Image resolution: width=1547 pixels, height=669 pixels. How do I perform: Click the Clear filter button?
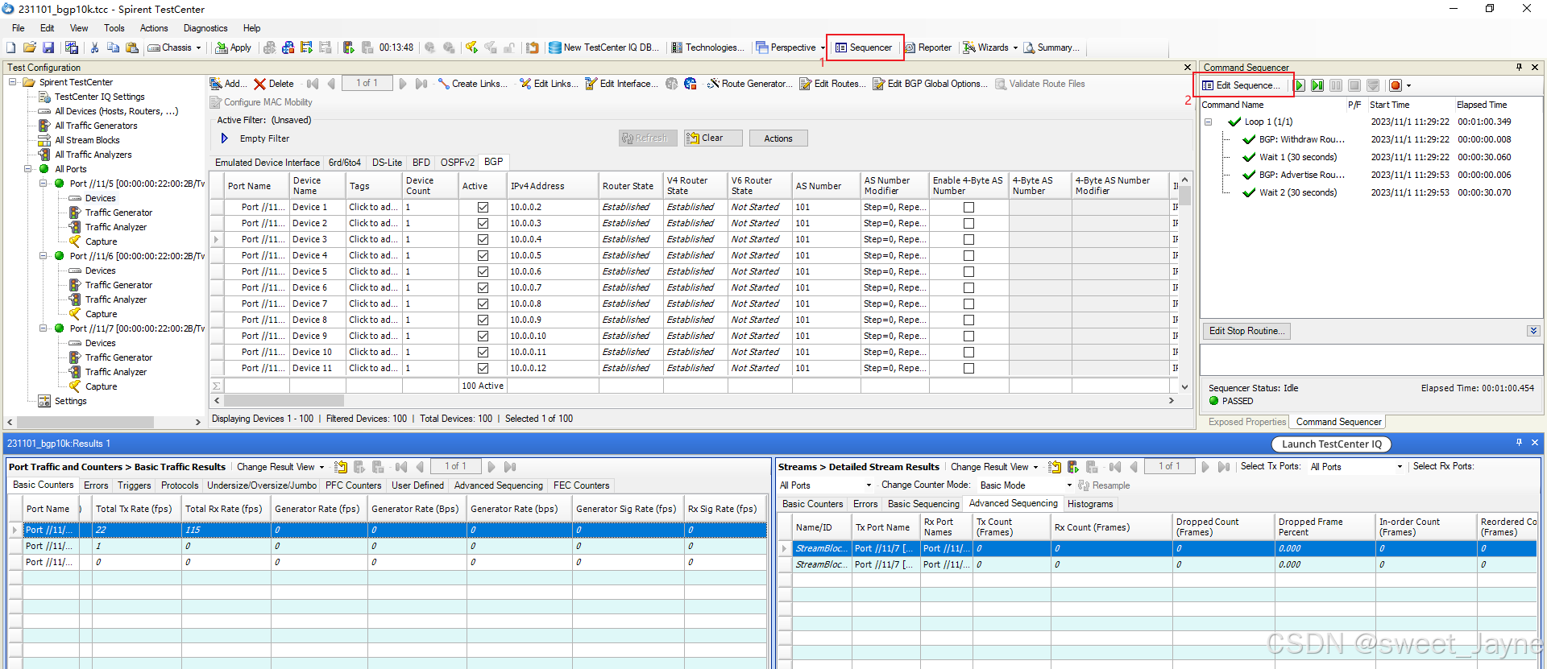pyautogui.click(x=713, y=138)
